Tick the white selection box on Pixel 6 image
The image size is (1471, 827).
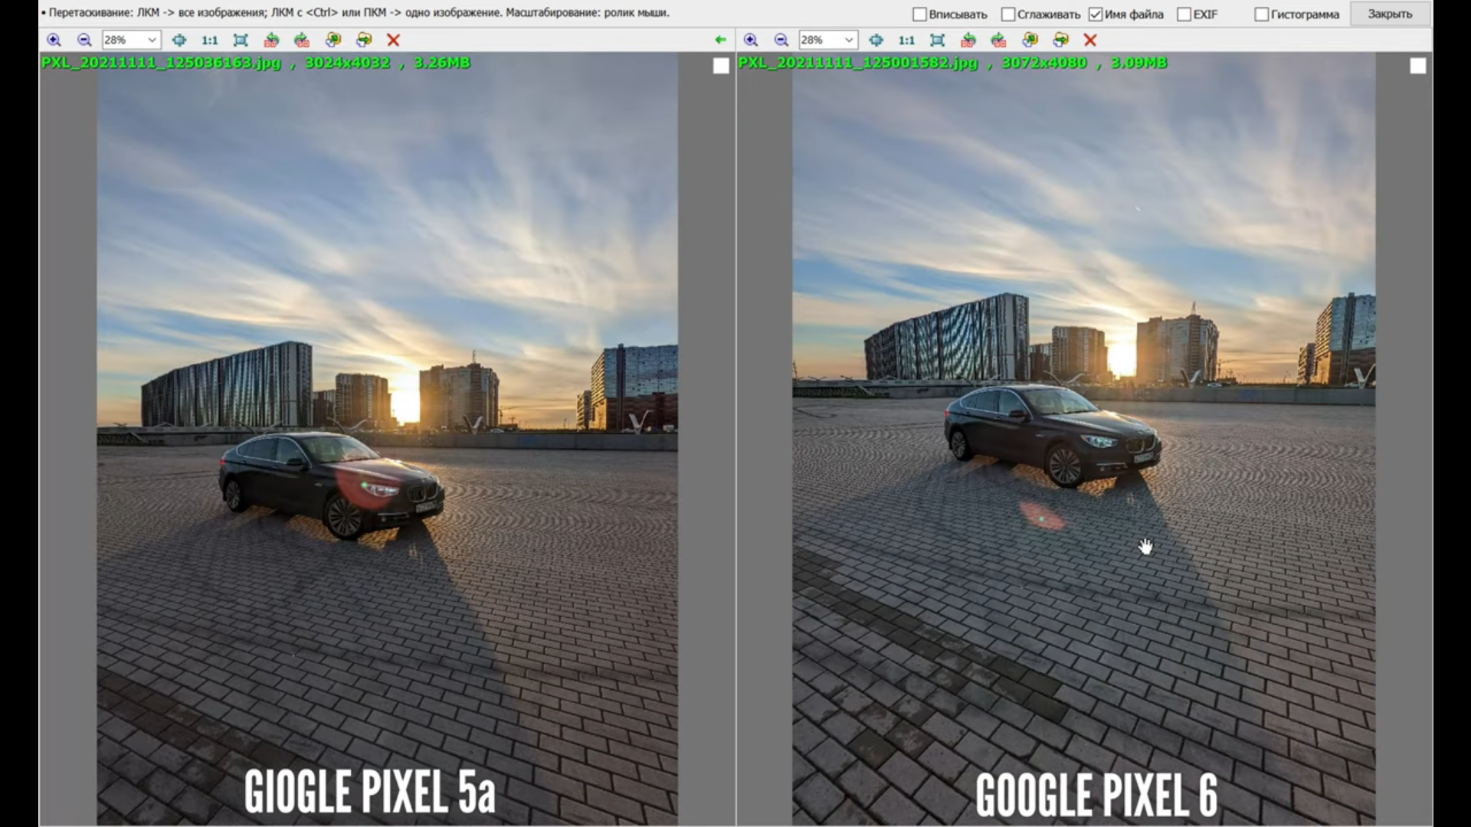click(x=1417, y=67)
